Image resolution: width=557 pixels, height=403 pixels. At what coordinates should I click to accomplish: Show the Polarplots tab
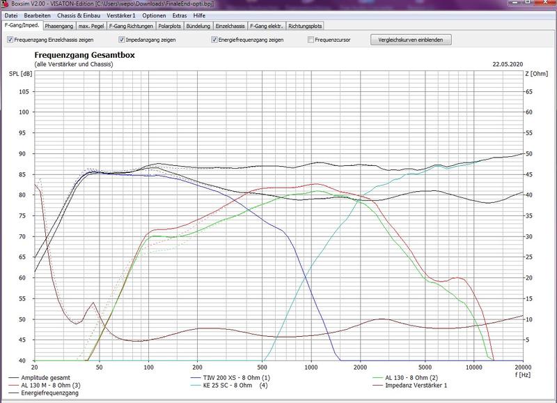pos(168,26)
